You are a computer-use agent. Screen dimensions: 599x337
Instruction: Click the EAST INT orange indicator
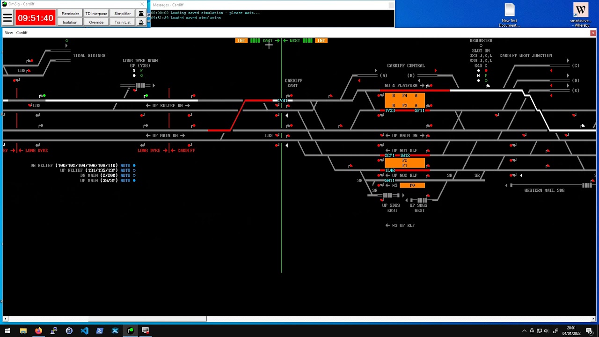click(241, 41)
